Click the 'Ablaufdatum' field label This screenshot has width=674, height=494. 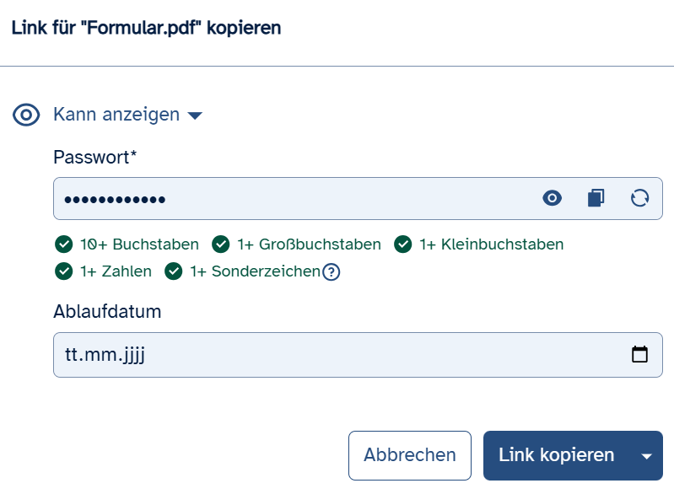pyautogui.click(x=107, y=312)
